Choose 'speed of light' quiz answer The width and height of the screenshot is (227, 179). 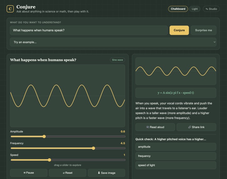point(176,165)
